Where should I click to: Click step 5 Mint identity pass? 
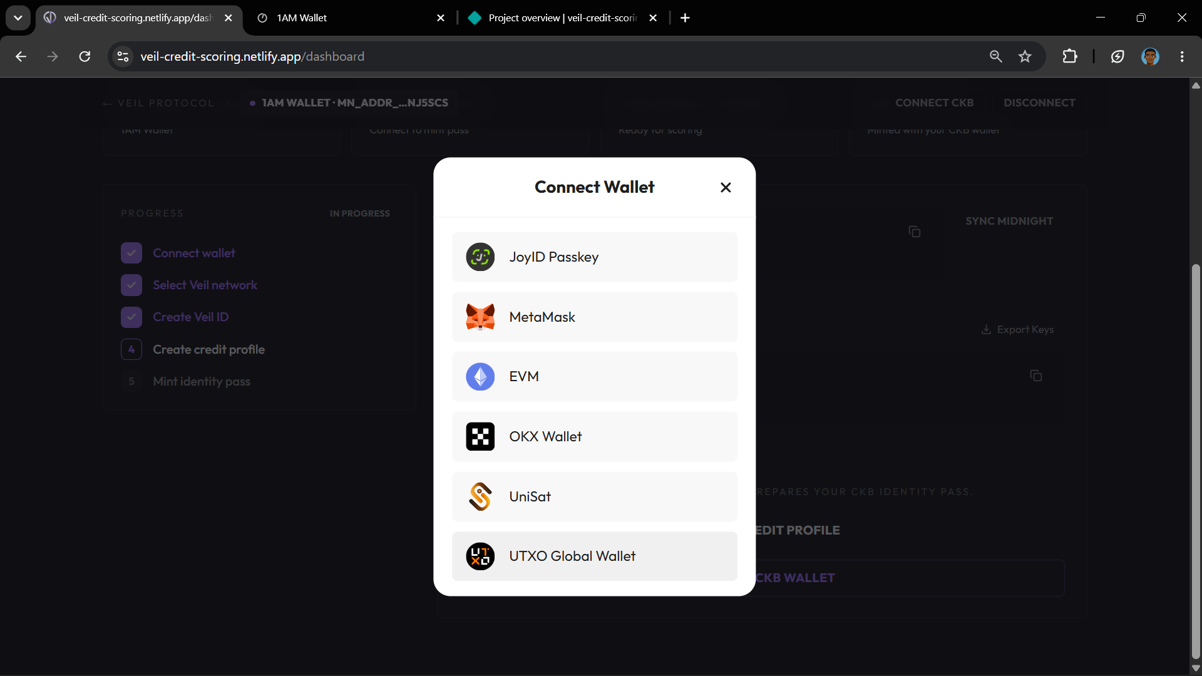click(x=186, y=381)
